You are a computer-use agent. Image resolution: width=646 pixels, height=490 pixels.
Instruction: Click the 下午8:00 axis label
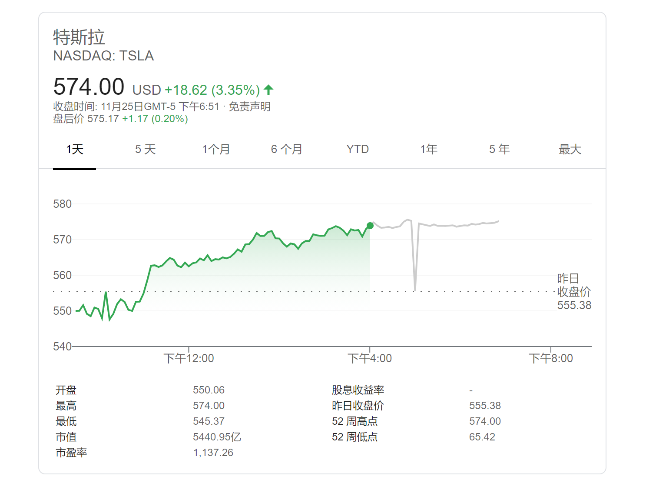coord(550,358)
